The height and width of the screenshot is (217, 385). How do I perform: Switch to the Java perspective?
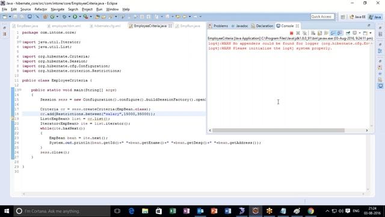[375, 17]
